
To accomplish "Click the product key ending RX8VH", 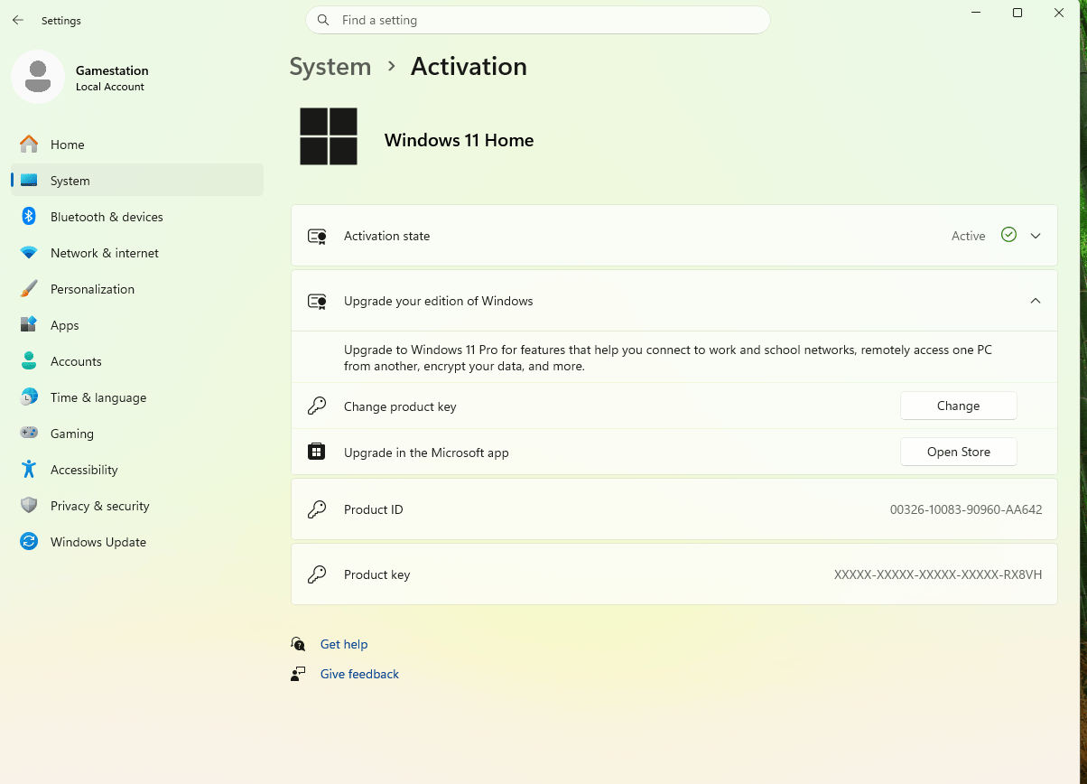I will [938, 574].
